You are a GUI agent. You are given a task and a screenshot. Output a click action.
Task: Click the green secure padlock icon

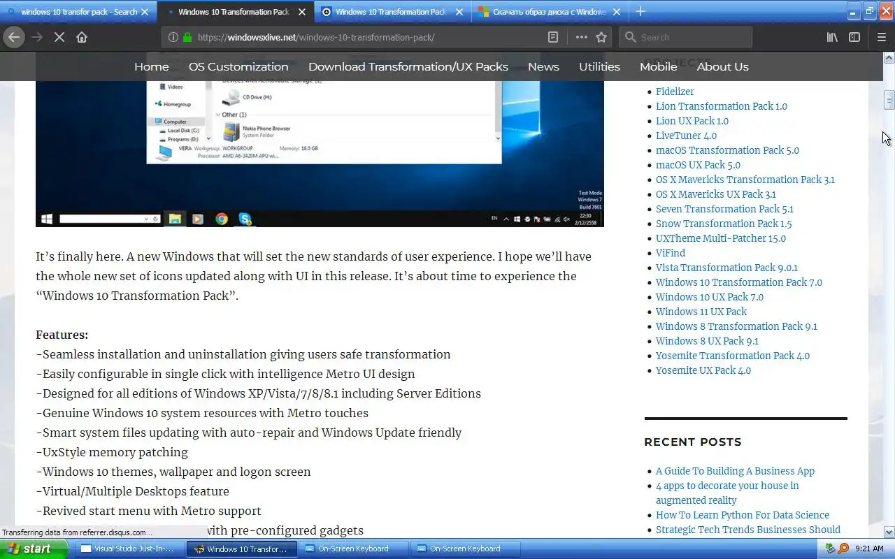pyautogui.click(x=187, y=37)
